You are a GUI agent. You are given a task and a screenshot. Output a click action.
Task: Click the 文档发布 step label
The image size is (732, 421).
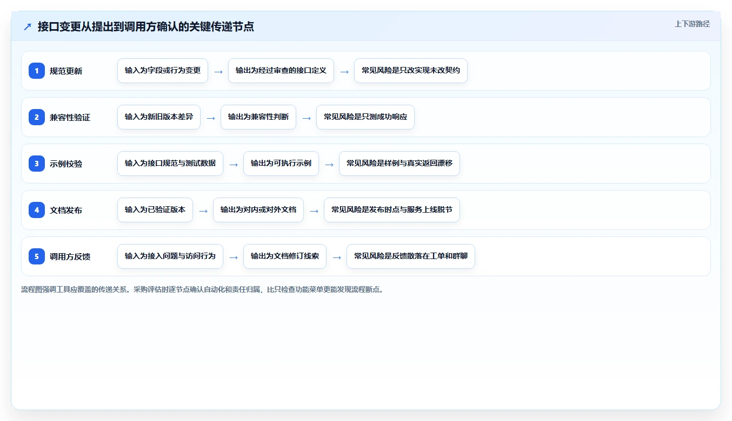pos(66,210)
